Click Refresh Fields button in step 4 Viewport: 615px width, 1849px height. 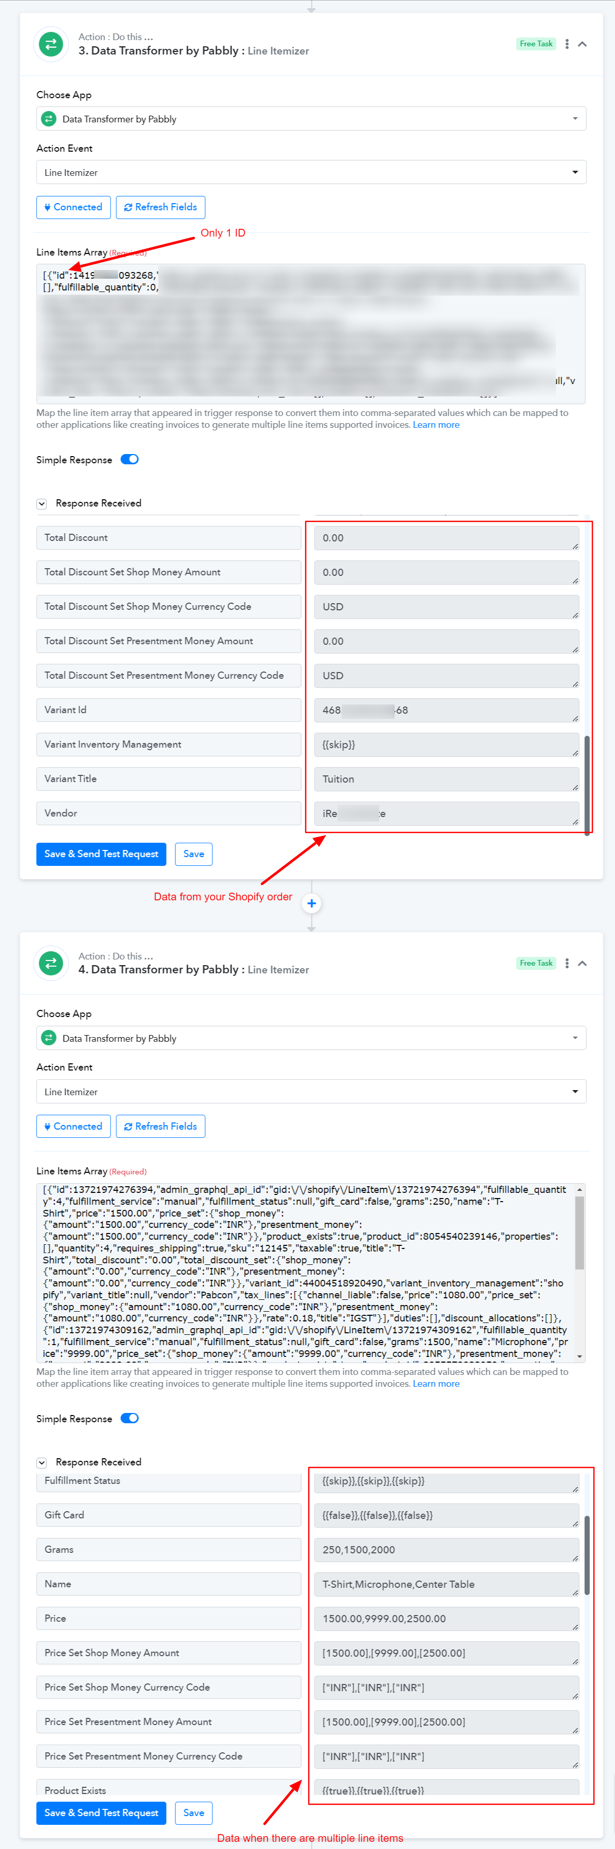pyautogui.click(x=161, y=1126)
